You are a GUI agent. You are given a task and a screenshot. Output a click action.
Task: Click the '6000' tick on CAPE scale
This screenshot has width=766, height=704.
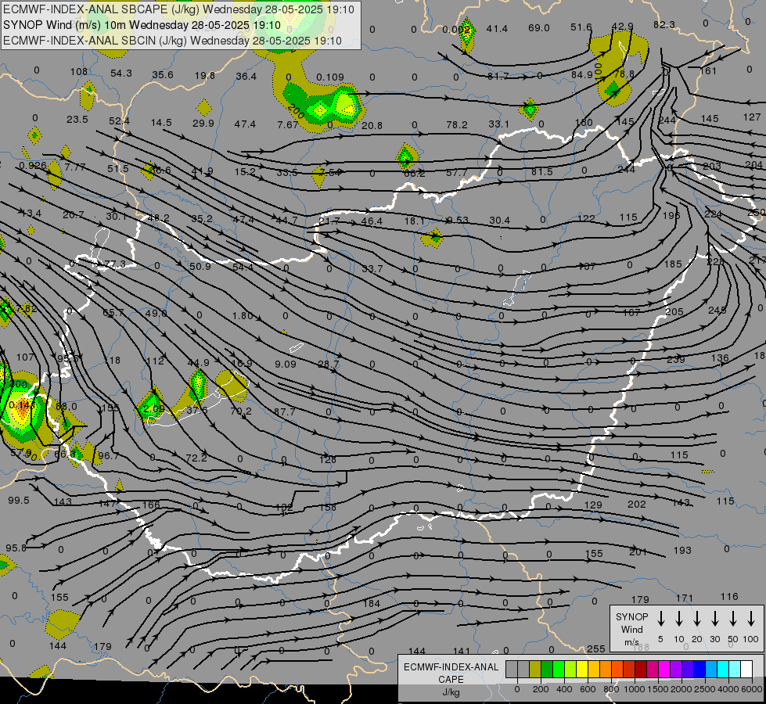(x=752, y=689)
